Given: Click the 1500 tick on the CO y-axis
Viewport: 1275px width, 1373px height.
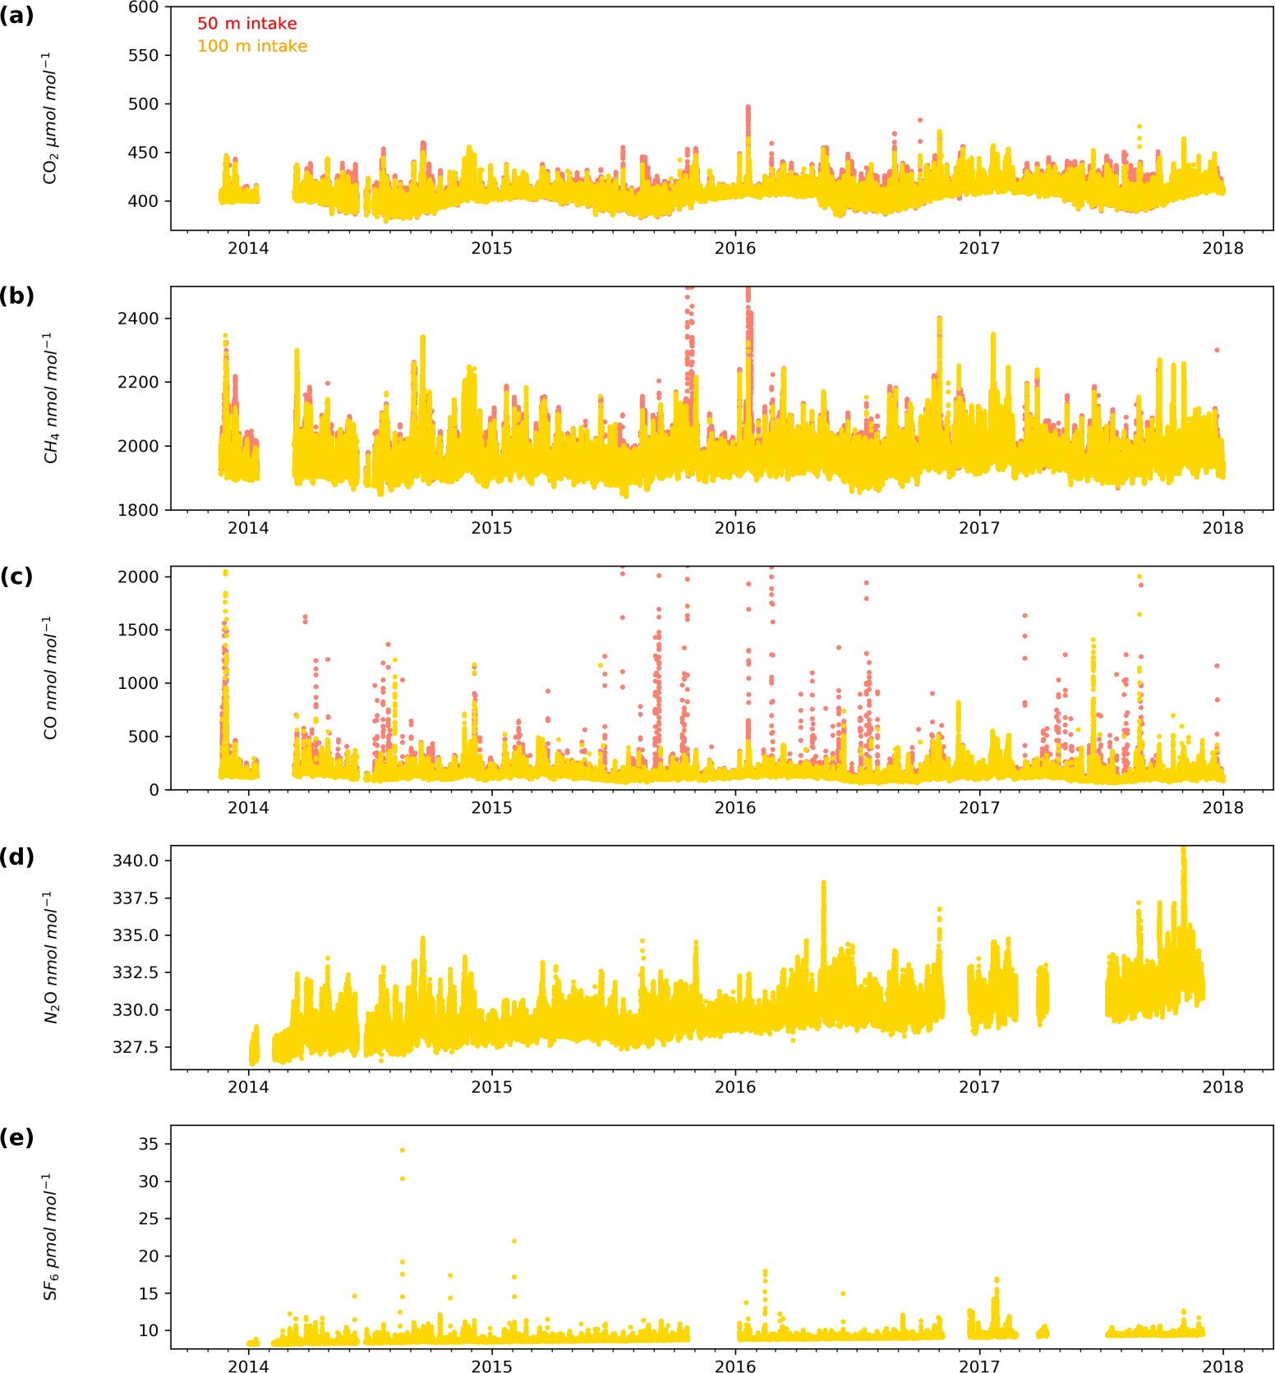Looking at the screenshot, I should click(139, 630).
